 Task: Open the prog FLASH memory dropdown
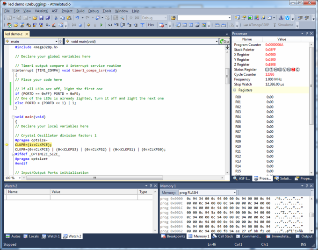tap(235, 193)
